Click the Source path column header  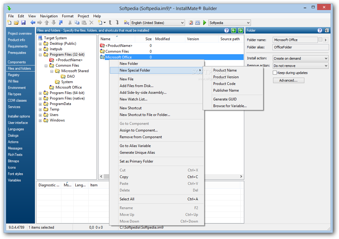pyautogui.click(x=231, y=39)
